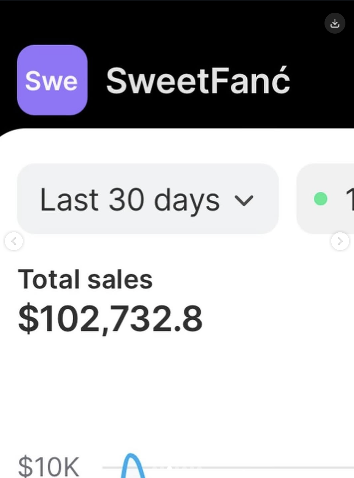Tap the purple Swe store avatar

(52, 80)
